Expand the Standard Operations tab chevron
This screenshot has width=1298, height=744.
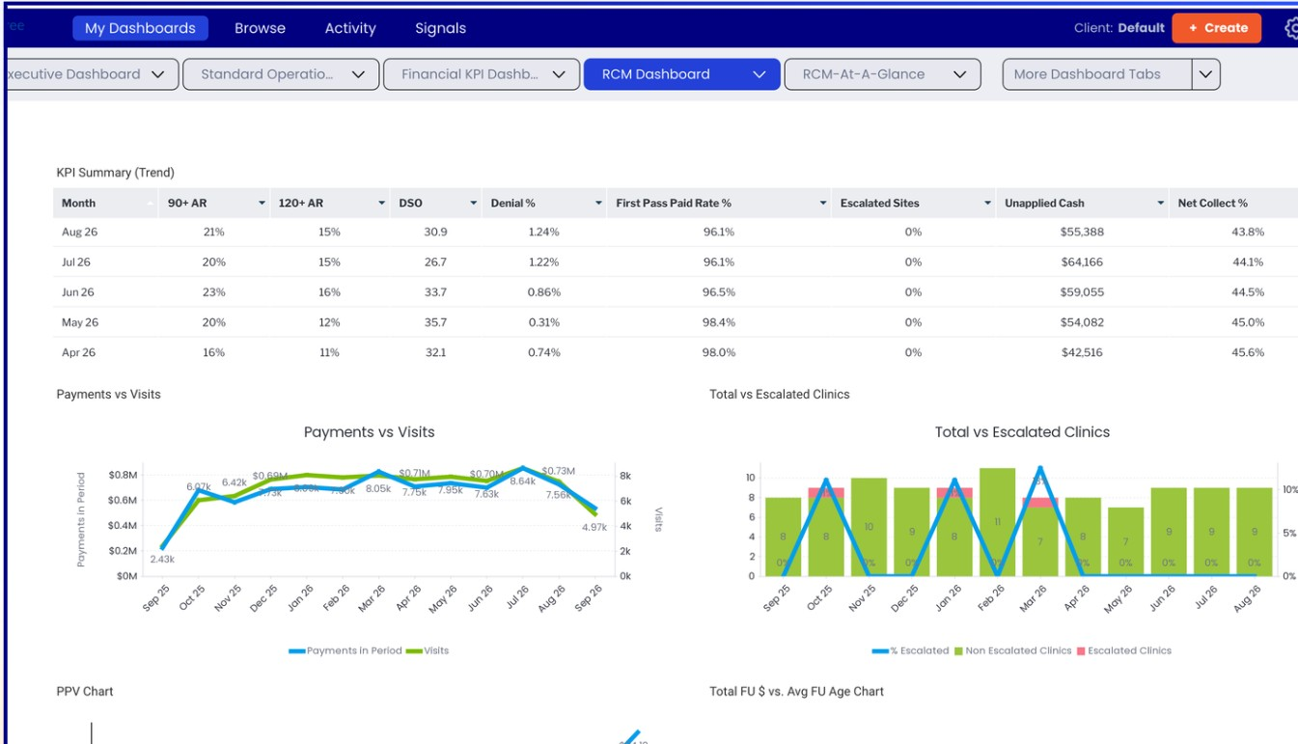[x=358, y=74]
